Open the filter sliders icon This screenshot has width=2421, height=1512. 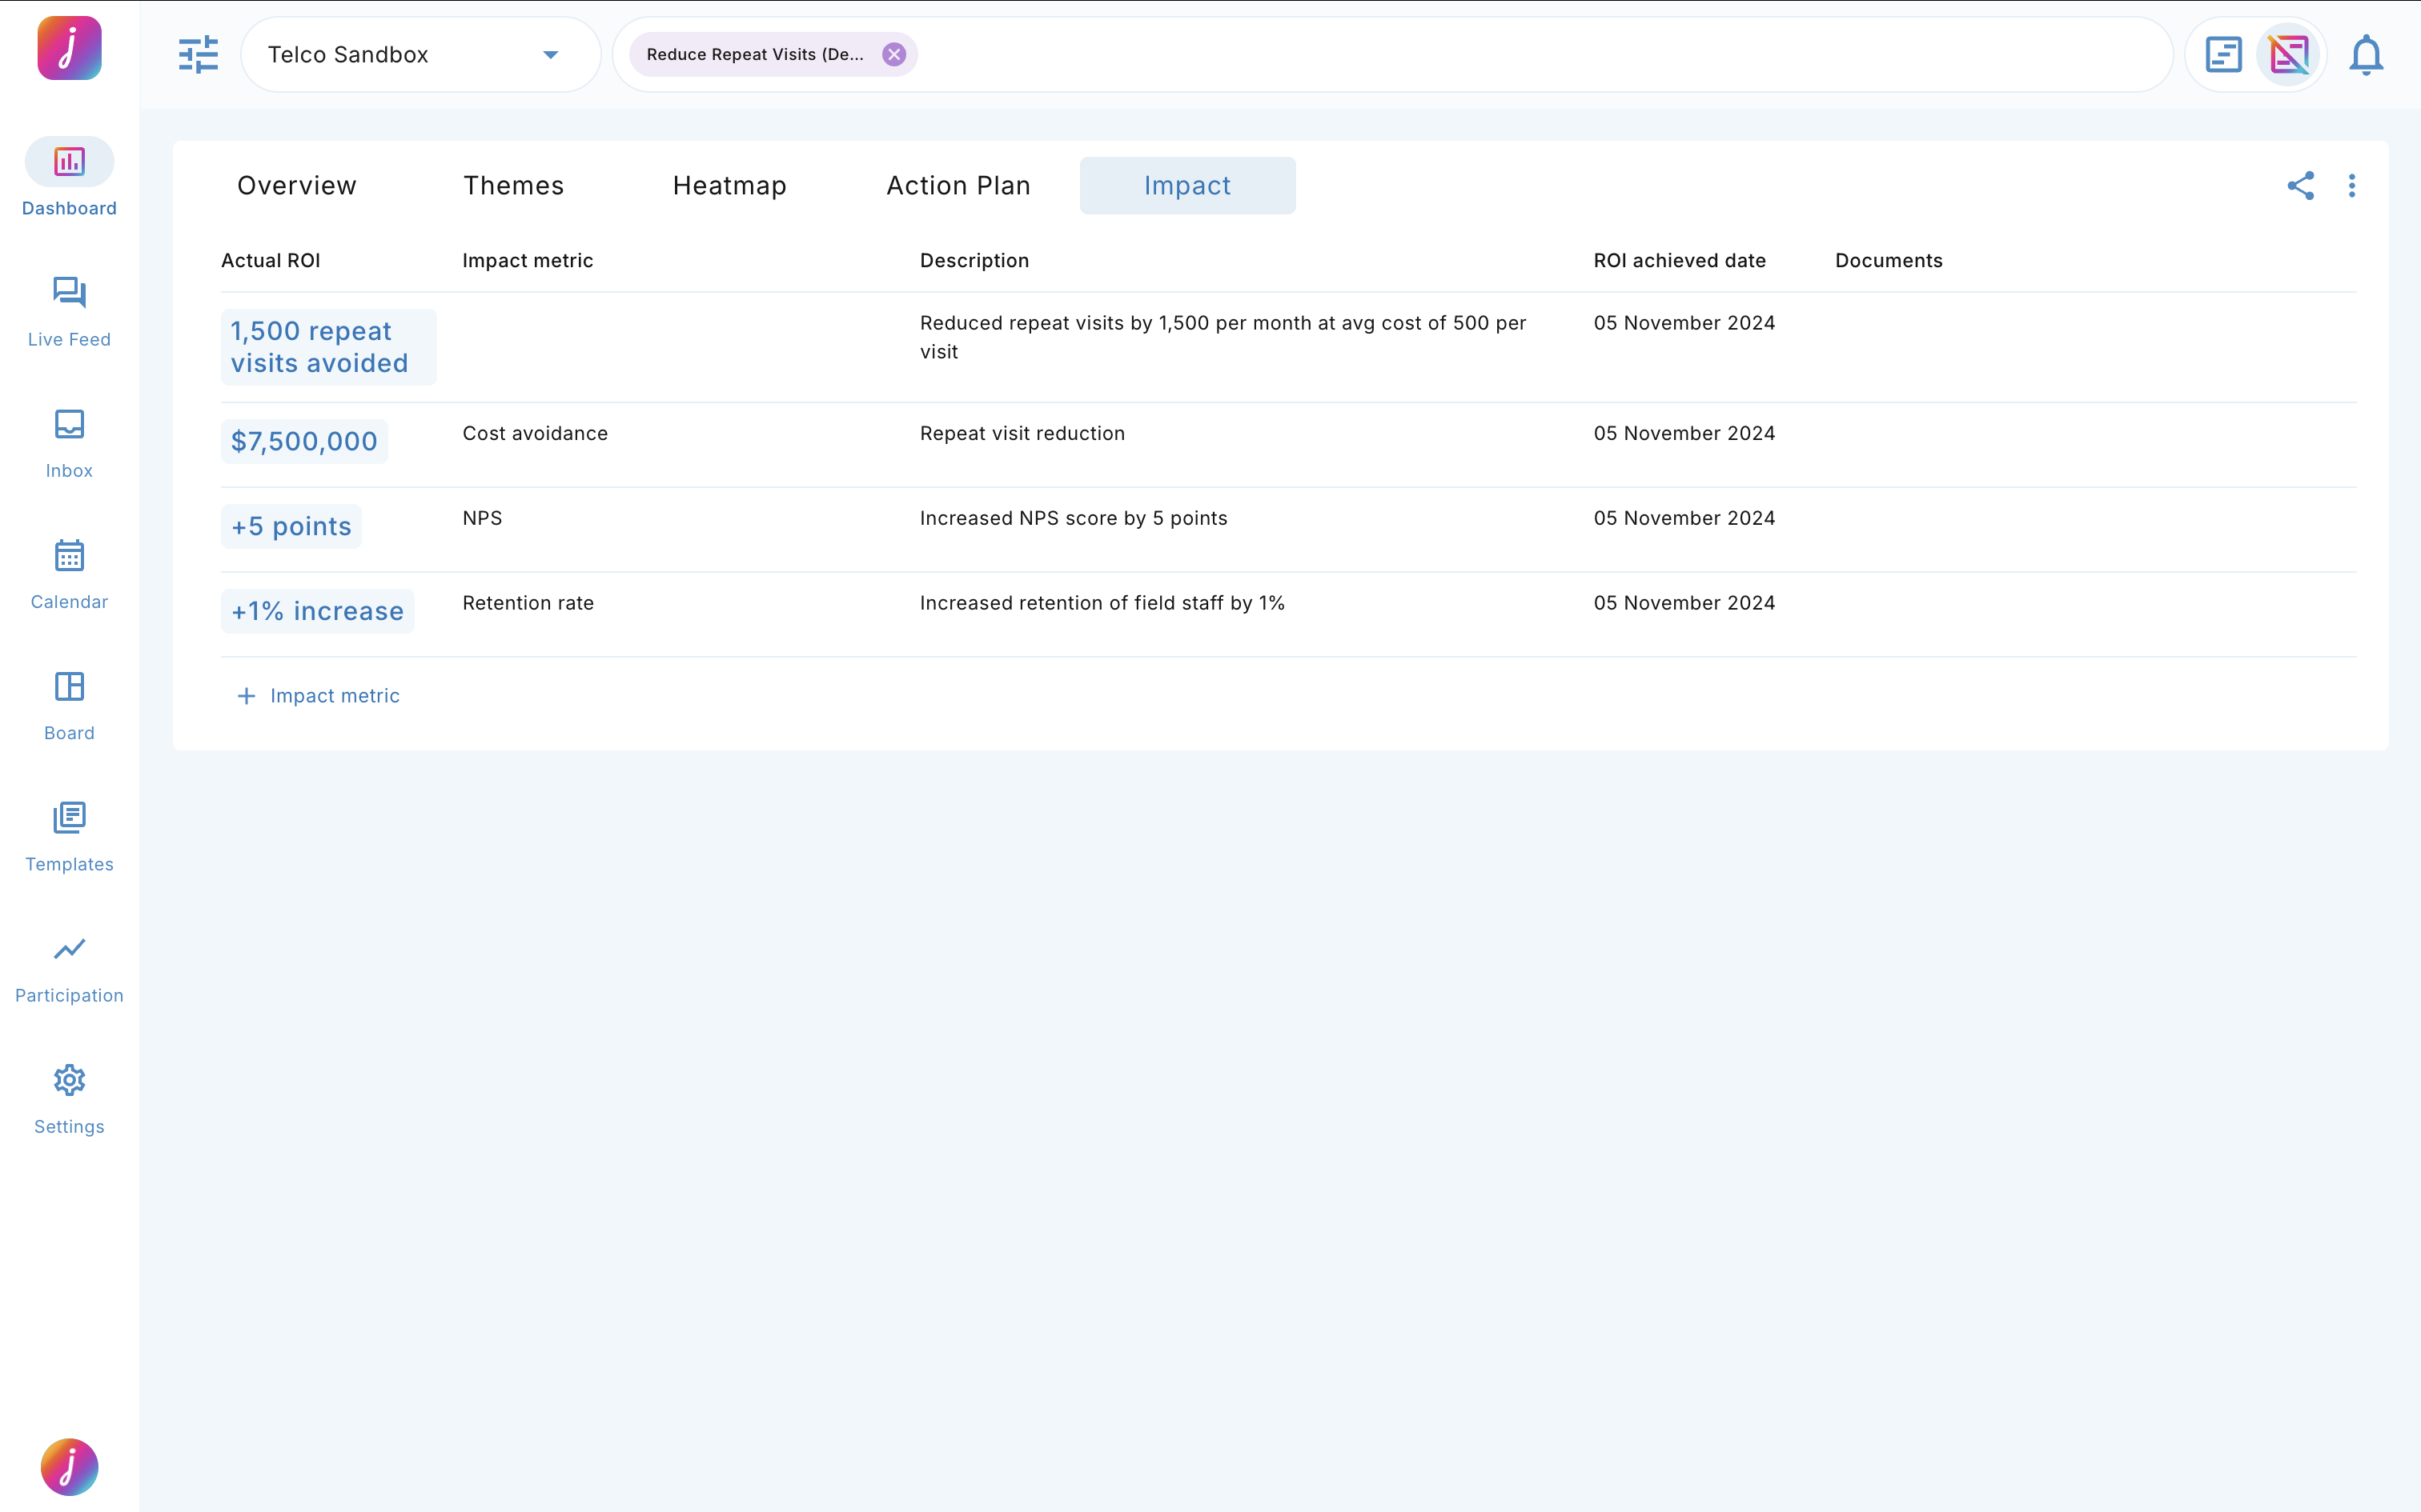(x=198, y=55)
